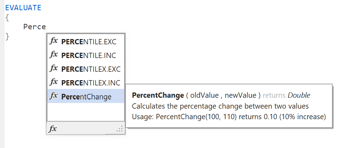Place cursor after the typed 'Perce' text
345x148 pixels.
tap(46, 26)
